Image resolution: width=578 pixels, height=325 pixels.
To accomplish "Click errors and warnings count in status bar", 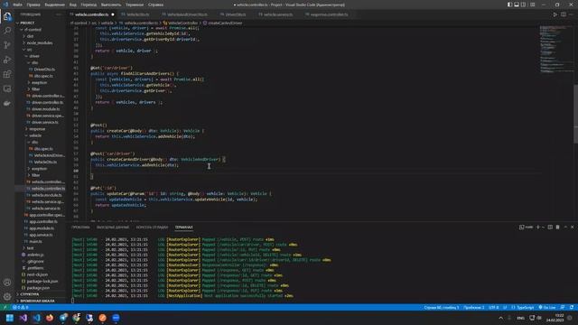I will click(20, 307).
